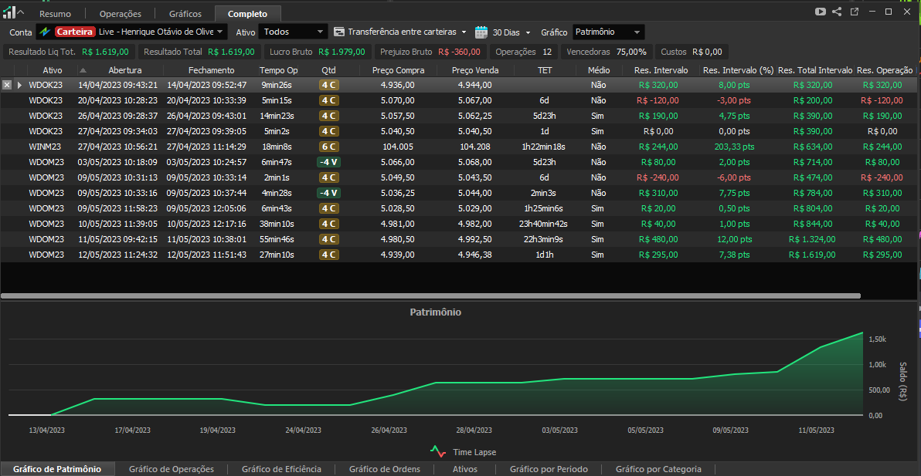The height and width of the screenshot is (476, 921).
Task: Sort by Res. Total Intervalo header
Action: (x=814, y=70)
